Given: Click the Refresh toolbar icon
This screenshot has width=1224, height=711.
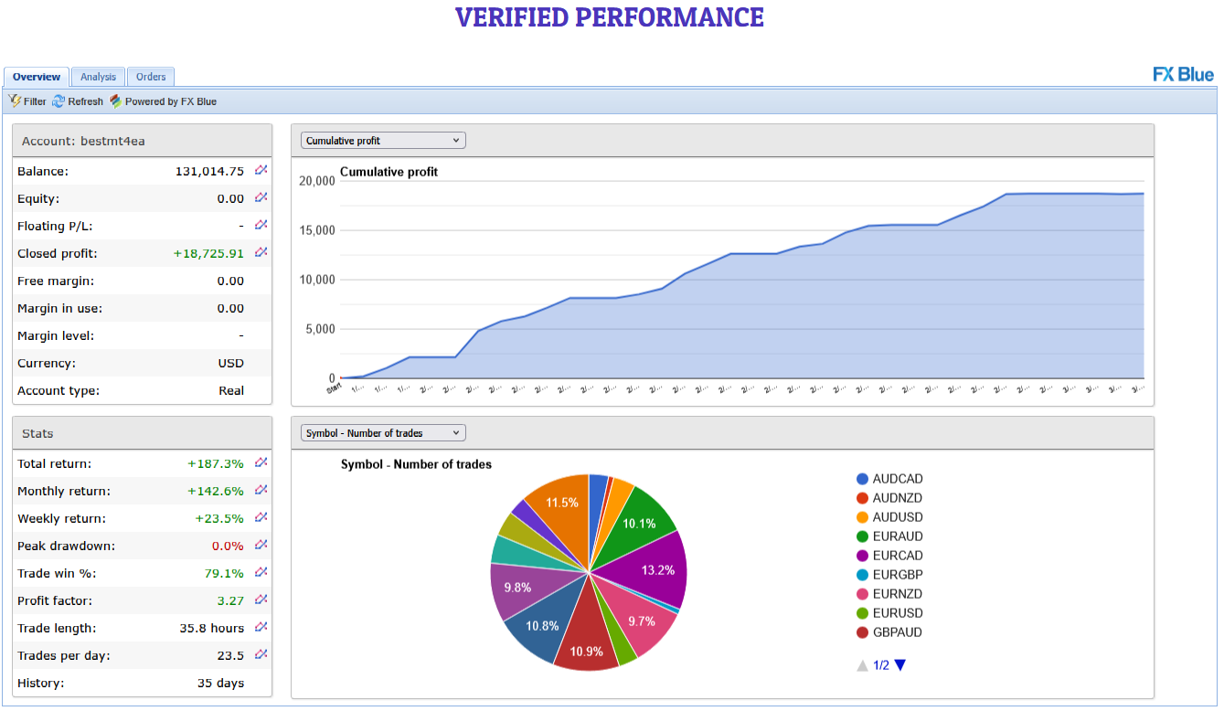Looking at the screenshot, I should click(x=59, y=101).
